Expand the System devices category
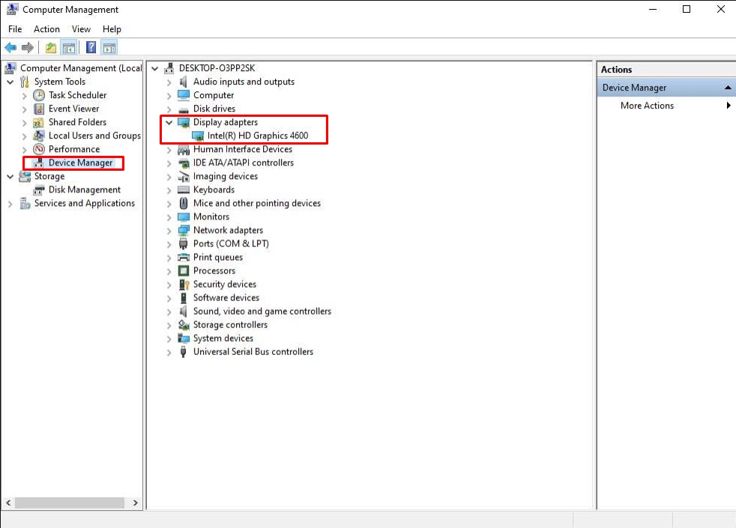Screen dimensions: 736x528 coord(169,339)
